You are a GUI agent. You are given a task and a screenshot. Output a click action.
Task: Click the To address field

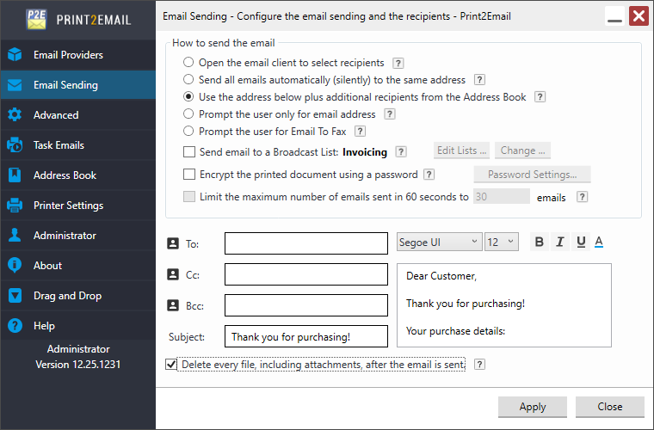pyautogui.click(x=306, y=243)
